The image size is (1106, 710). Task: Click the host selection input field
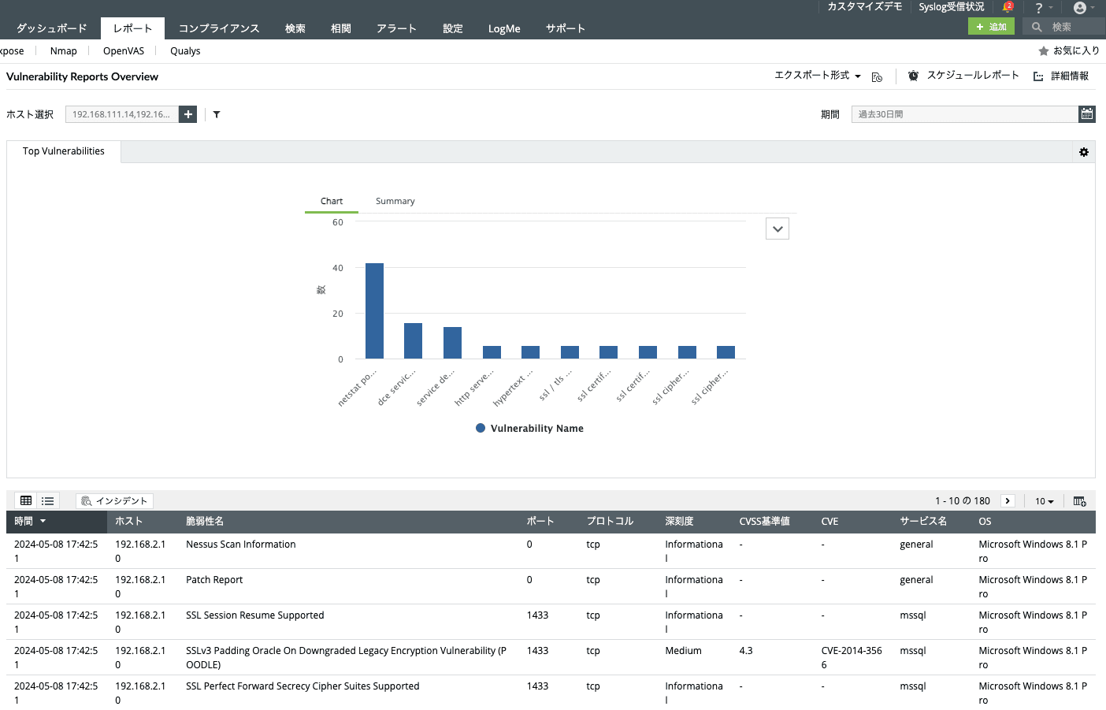point(122,113)
